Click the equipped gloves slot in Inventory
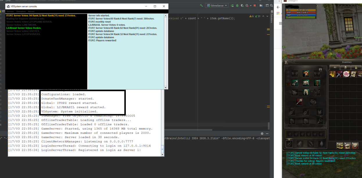362x178 pixels. 295,83
